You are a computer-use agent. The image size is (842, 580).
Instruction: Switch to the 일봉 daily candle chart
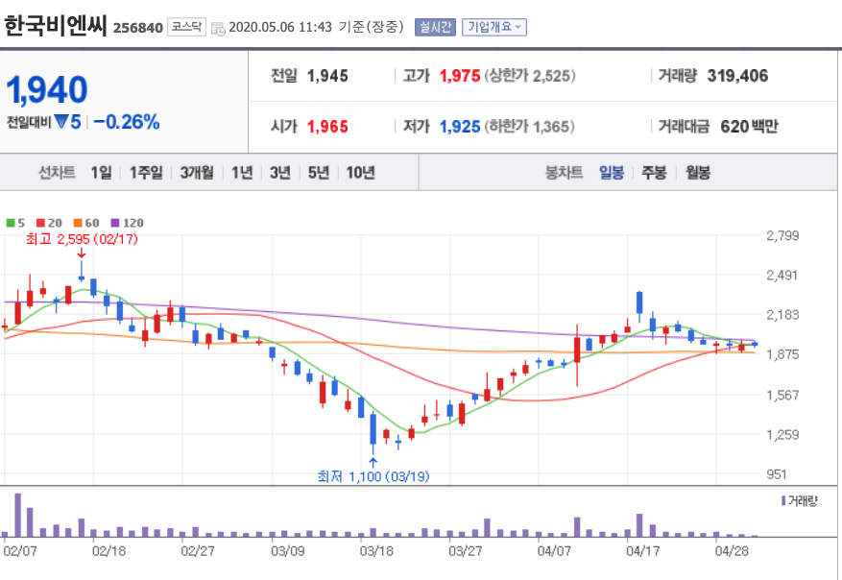[611, 173]
